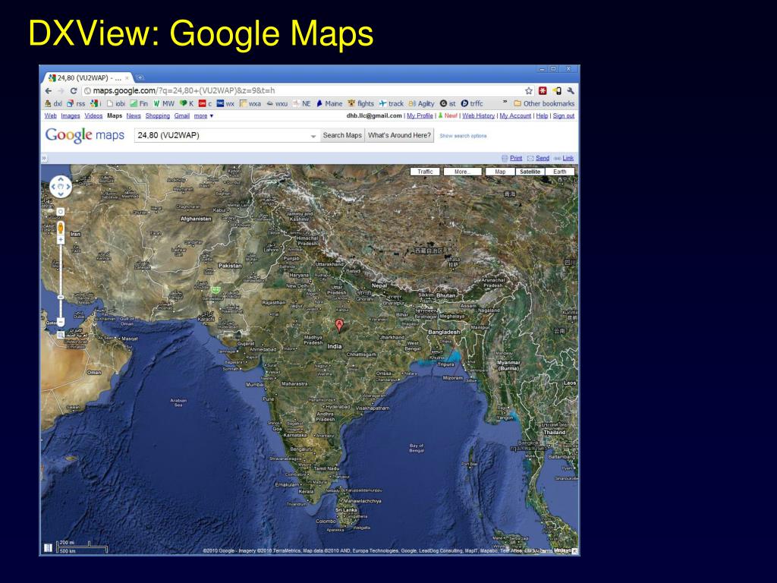Screen dimensions: 777x583
Task: Zoom in with the plus button
Action: point(61,240)
